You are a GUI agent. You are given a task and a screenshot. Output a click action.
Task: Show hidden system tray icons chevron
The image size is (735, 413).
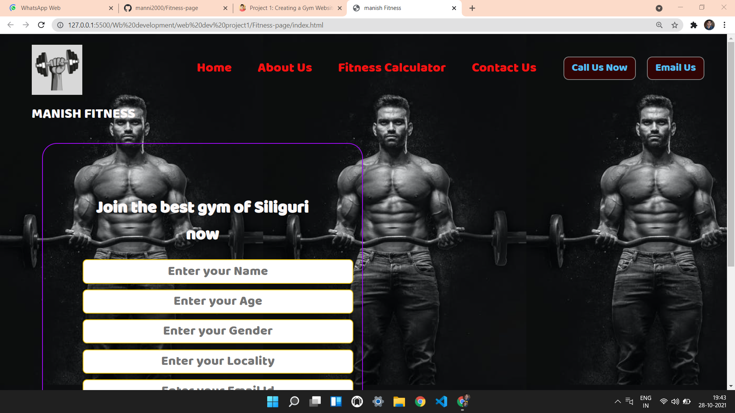tap(617, 402)
